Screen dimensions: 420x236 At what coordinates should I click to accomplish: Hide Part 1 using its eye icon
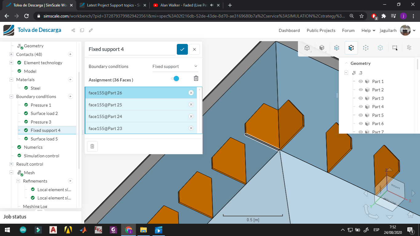tap(361, 81)
